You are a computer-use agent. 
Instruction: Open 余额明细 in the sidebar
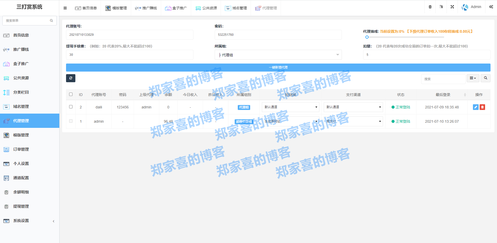[x=30, y=192]
